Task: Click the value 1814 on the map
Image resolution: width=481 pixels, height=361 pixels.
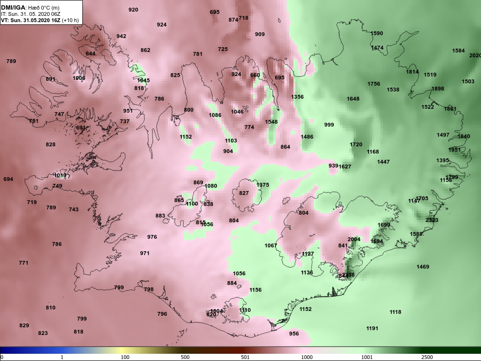Action: tap(412, 72)
